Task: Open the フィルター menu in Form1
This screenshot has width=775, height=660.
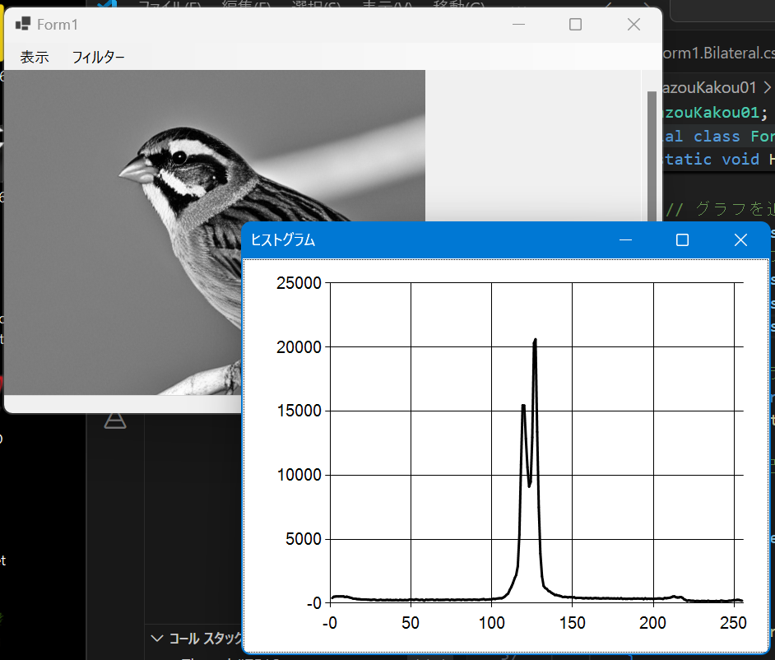Action: point(98,57)
